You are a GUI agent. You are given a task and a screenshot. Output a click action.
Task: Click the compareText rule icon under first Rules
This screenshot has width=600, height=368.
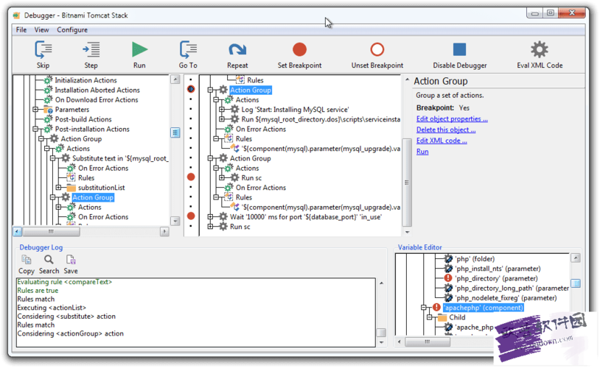pos(235,148)
